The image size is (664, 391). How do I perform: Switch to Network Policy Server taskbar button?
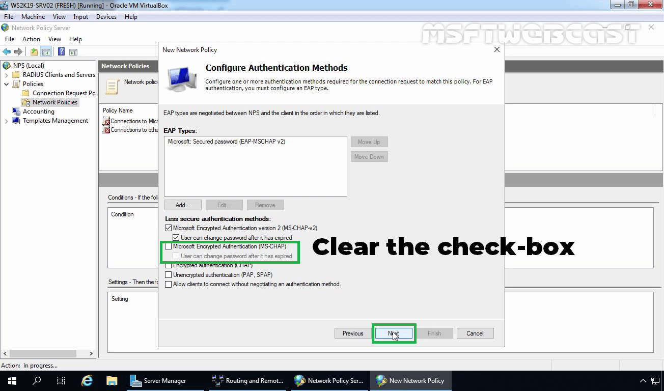tap(329, 381)
